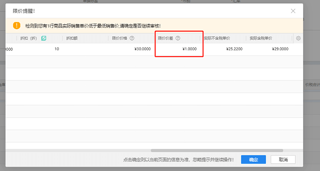Close the 限价提醒 dialog with the X
This screenshot has width=320, height=171.
[293, 11]
